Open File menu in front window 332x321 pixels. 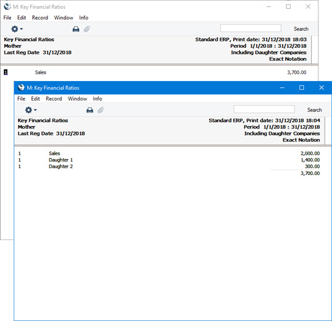pos(21,99)
